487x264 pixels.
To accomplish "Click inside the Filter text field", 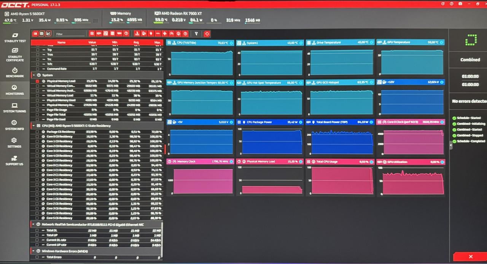I will [x=70, y=34].
